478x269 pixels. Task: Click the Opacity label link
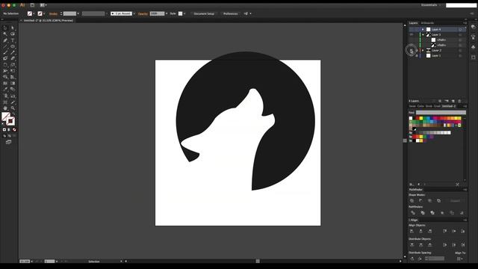(143, 13)
